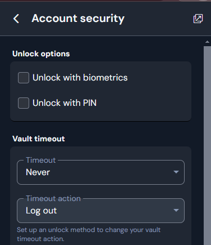Click the 'Timeout' field label
Viewport: 211px width, 245px height.
[40, 160]
